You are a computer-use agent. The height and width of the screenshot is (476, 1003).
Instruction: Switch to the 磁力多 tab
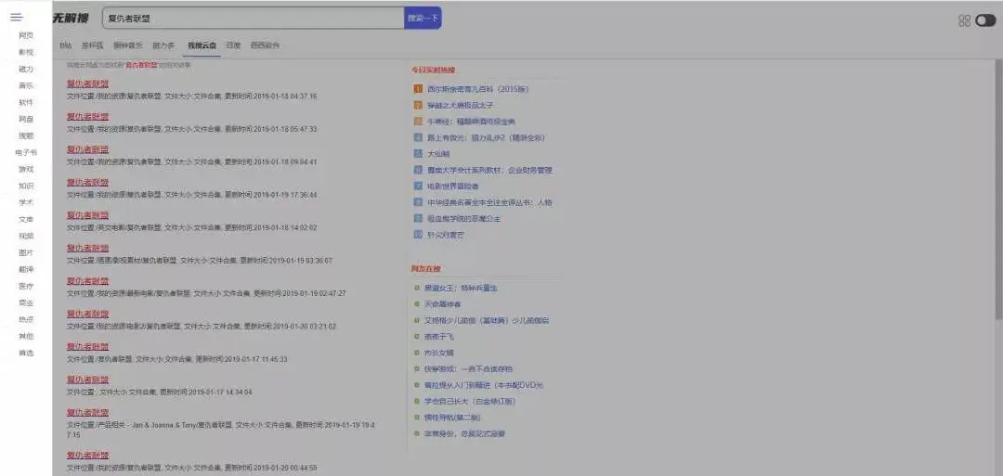coord(163,45)
